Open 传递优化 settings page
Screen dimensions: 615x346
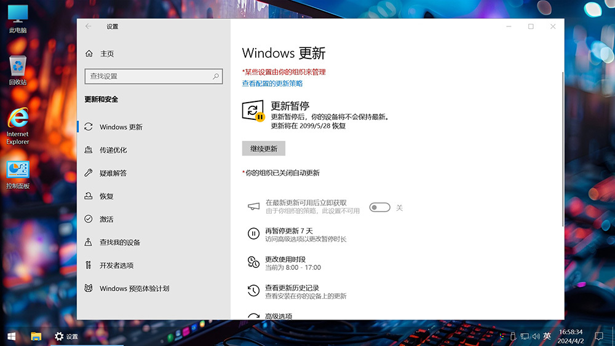pos(113,150)
